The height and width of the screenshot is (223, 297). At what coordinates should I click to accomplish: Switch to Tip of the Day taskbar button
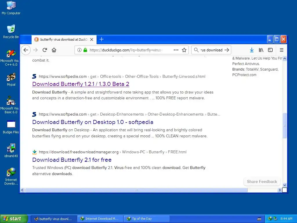click(x=146, y=219)
